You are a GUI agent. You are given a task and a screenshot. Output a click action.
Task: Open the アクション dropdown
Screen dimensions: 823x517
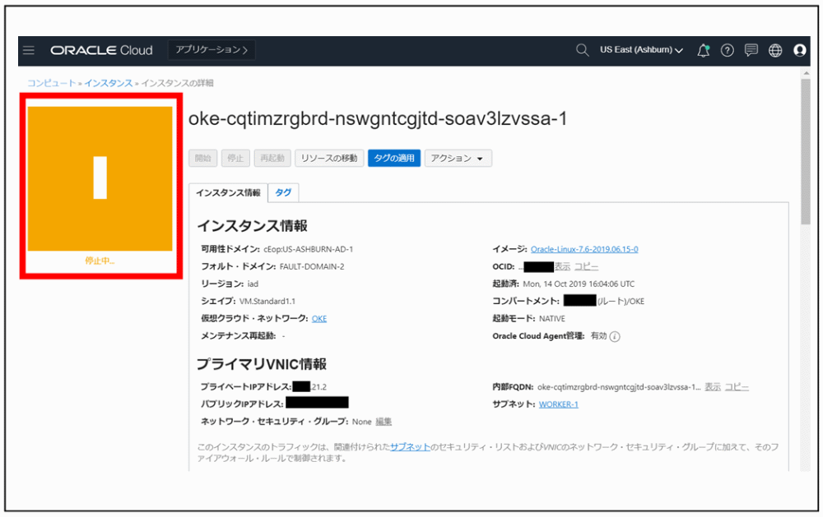(458, 158)
